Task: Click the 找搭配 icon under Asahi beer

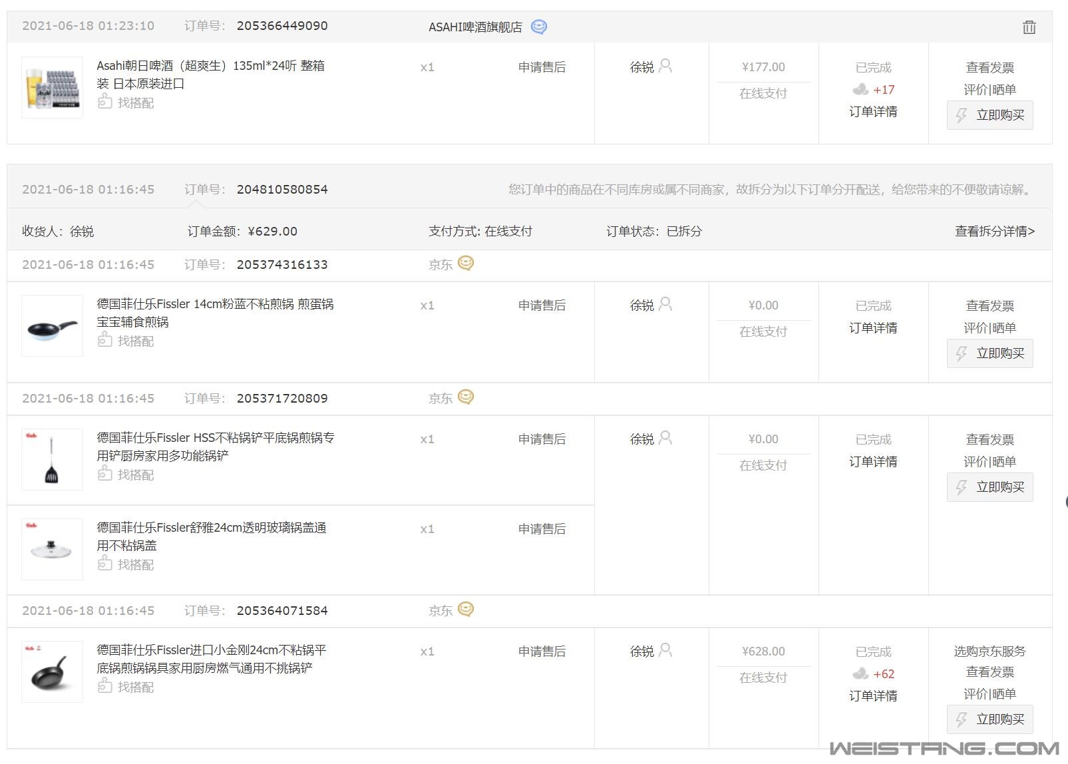Action: [104, 101]
